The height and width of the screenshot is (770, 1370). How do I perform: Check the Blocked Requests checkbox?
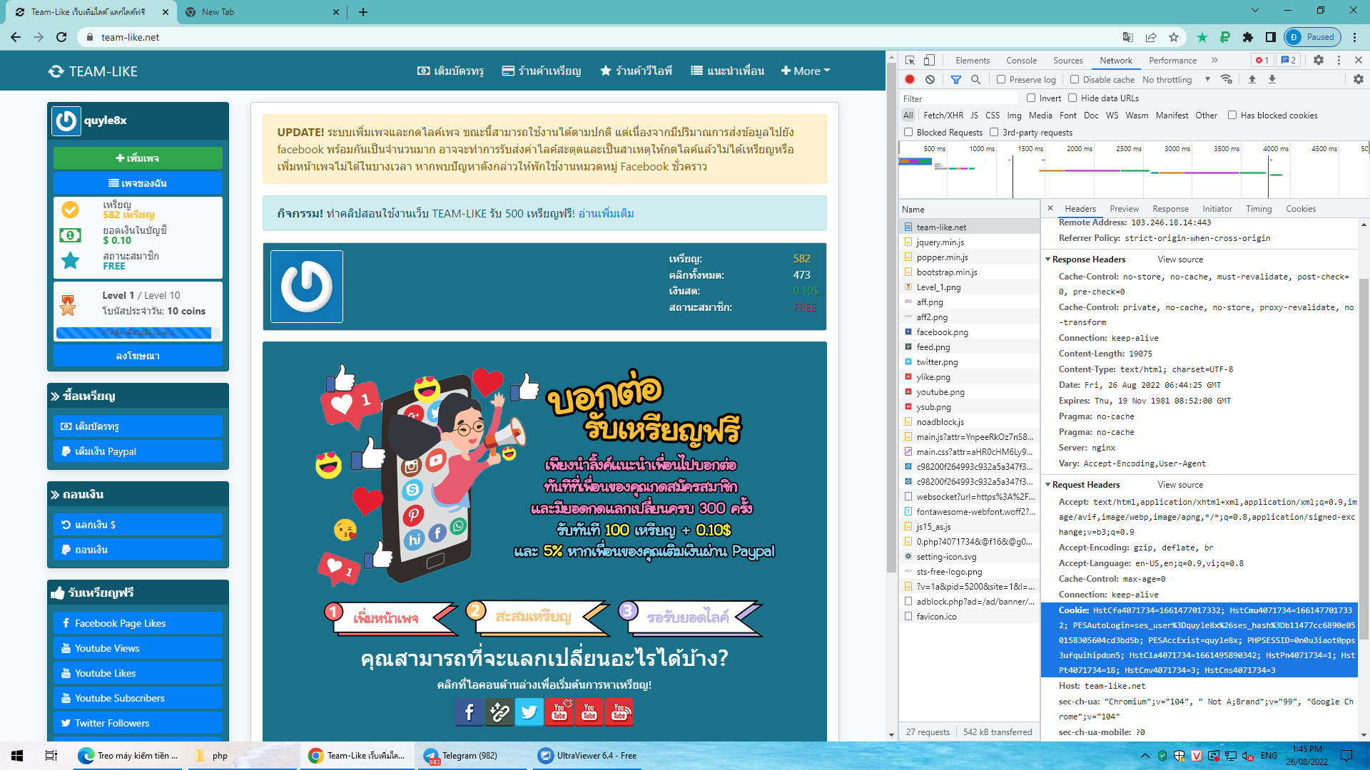[x=908, y=132]
